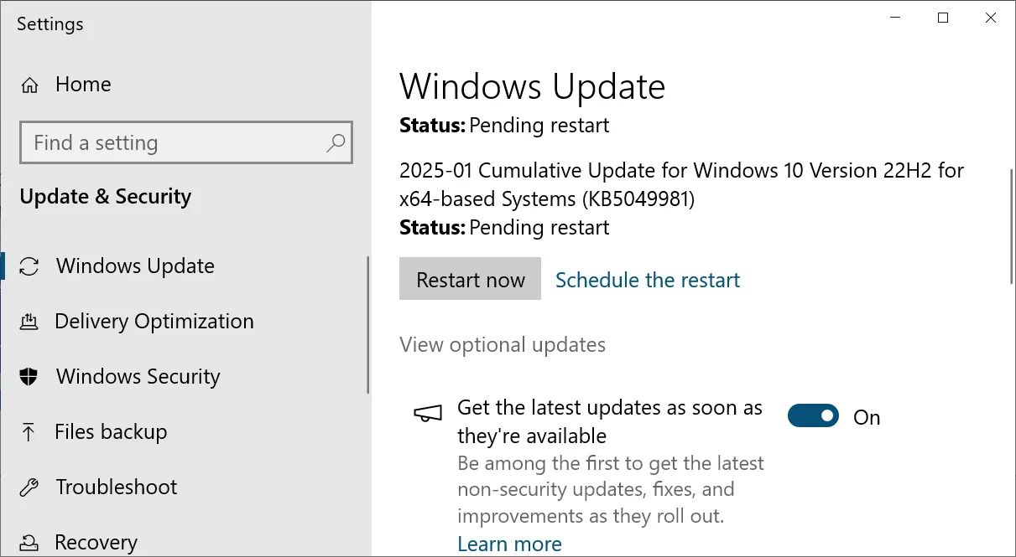
Task: Open the Windows Update sidebar page
Action: click(x=135, y=266)
